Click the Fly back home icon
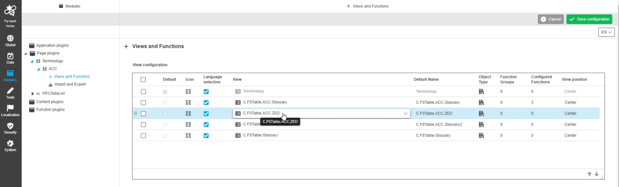 [10, 11]
